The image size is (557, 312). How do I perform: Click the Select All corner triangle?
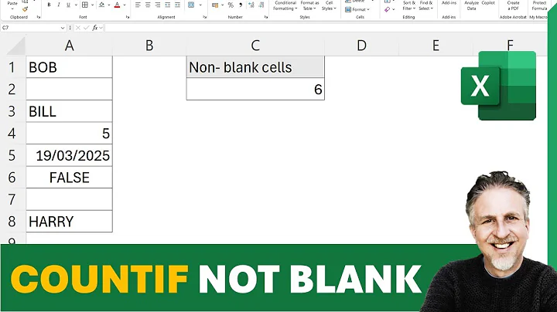click(16, 46)
